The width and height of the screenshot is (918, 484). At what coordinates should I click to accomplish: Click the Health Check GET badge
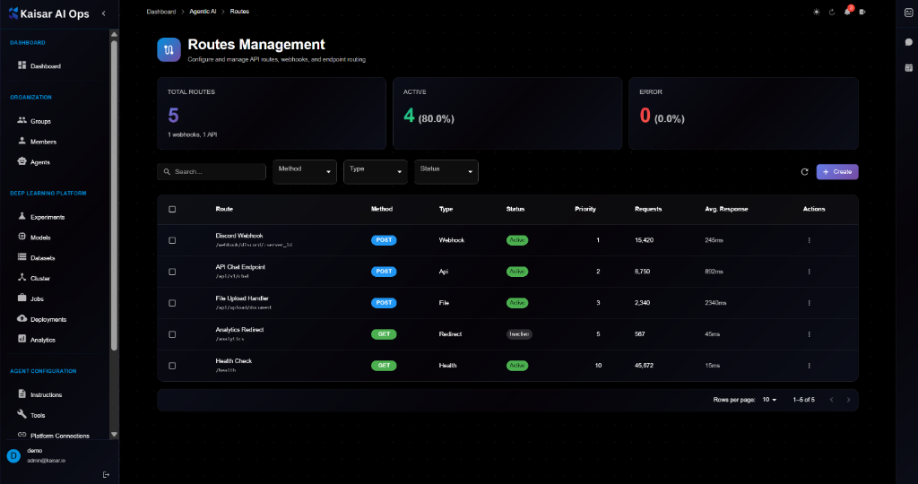(384, 365)
